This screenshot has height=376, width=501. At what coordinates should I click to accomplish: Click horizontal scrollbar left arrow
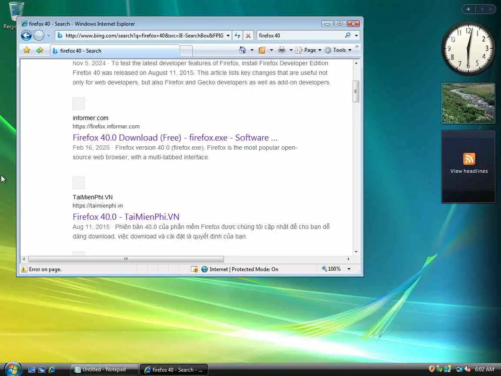(24, 259)
